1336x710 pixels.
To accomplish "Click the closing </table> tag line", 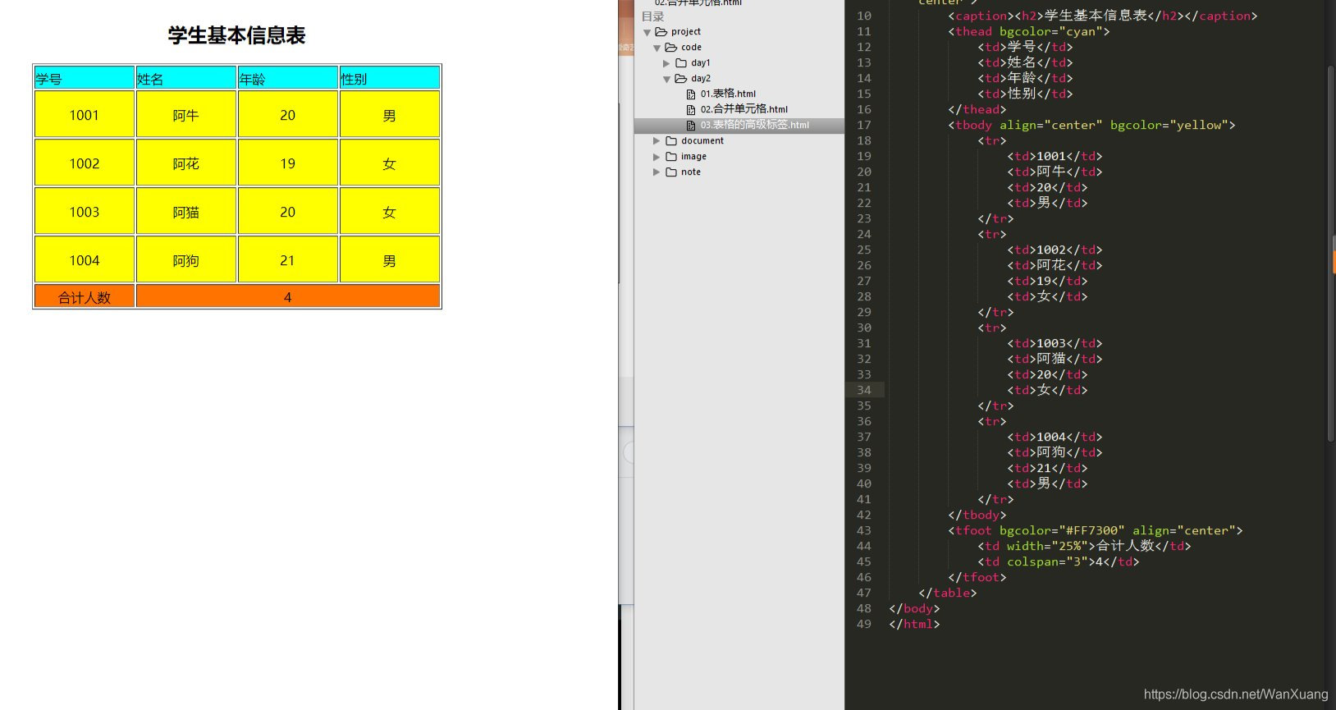I will pyautogui.click(x=948, y=593).
